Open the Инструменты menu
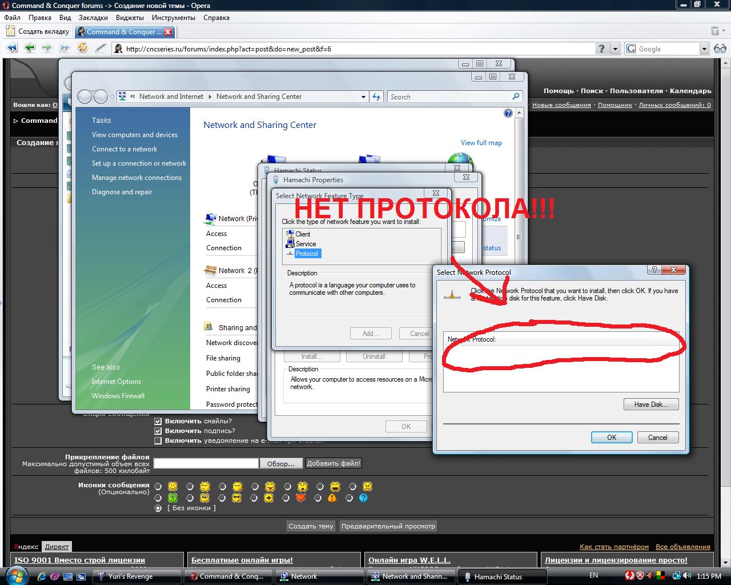Image resolution: width=731 pixels, height=585 pixels. tap(174, 17)
